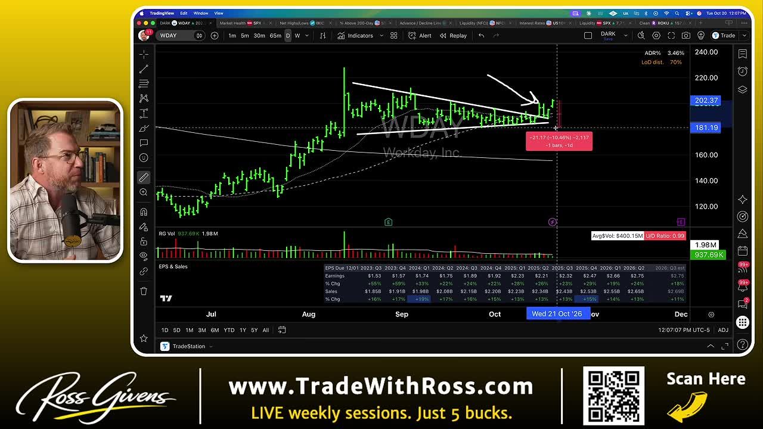Toggle hide all drawings eye icon
This screenshot has height=429, width=763.
point(144,256)
